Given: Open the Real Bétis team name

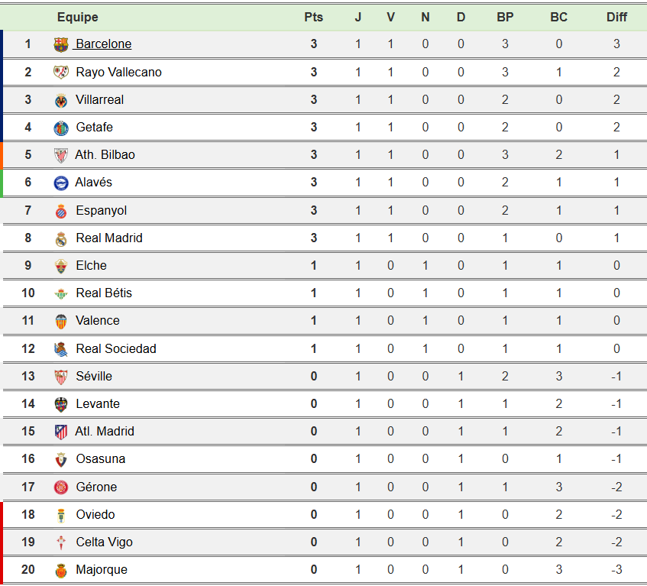Looking at the screenshot, I should 104,293.
